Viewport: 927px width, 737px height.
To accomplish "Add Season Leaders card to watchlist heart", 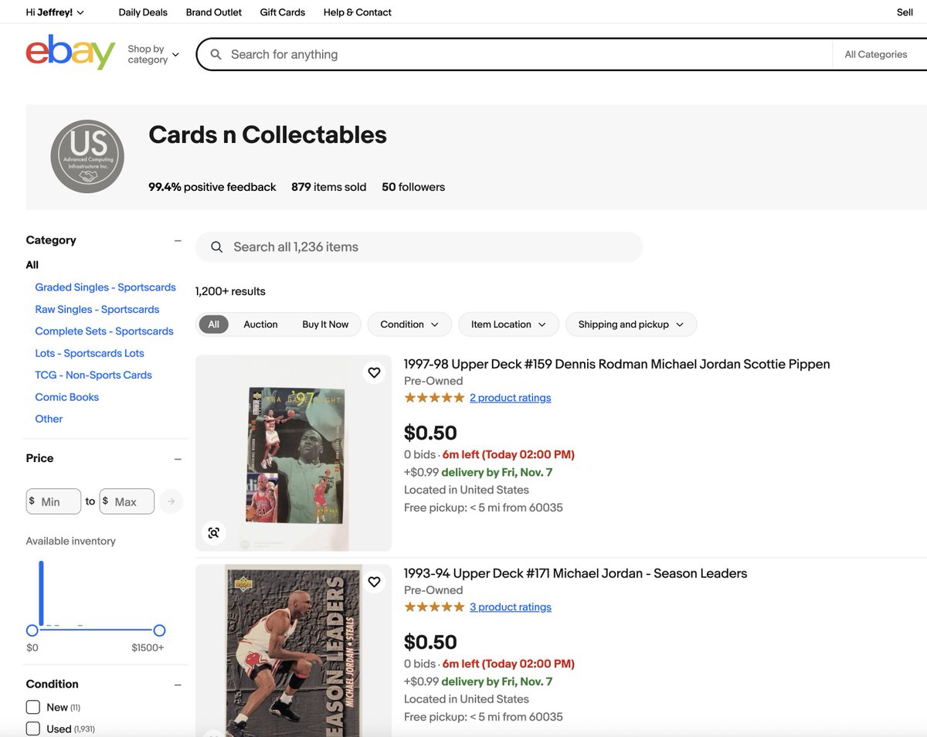I will click(374, 582).
